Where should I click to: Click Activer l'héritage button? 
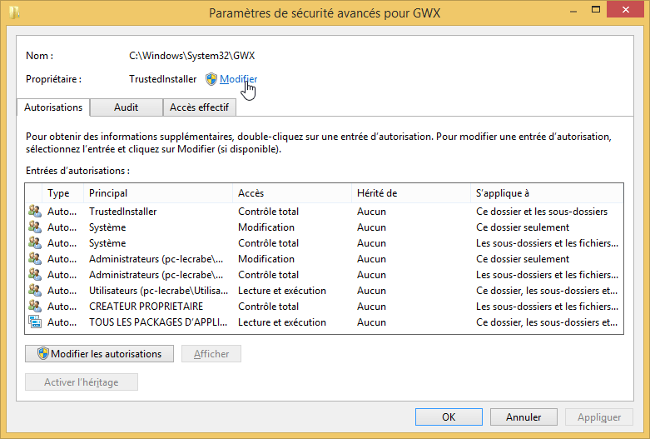pos(82,382)
